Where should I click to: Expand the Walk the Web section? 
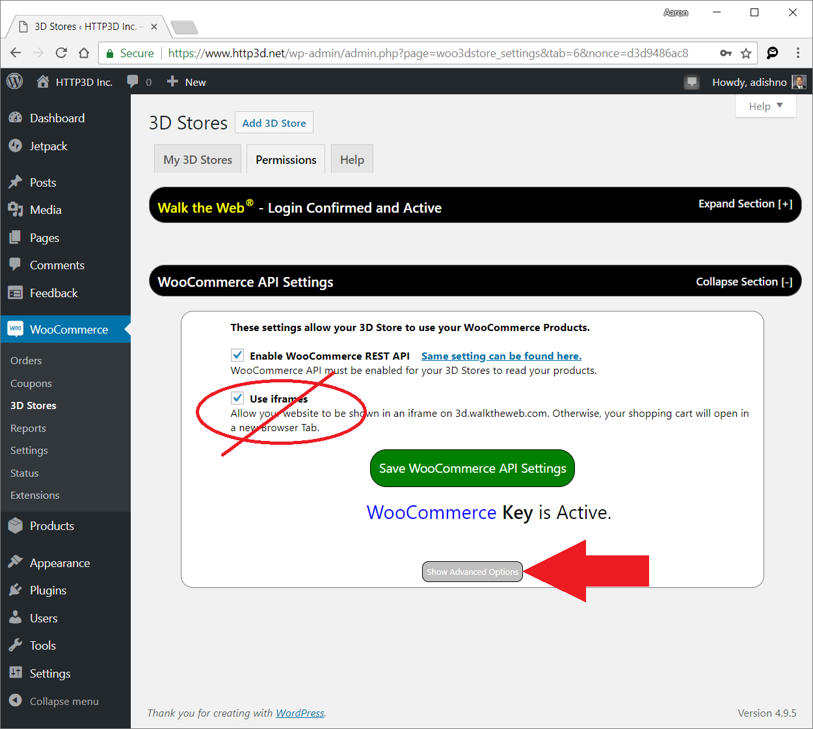click(745, 204)
